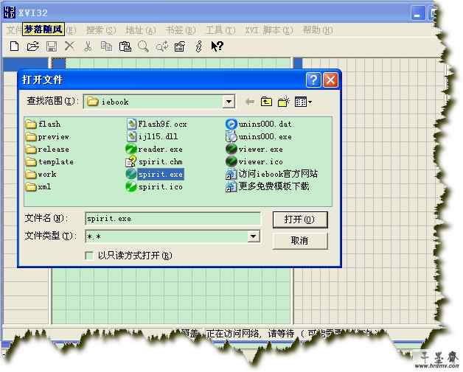Select the work folder
Viewport: 463px width, 372px height.
pos(41,175)
